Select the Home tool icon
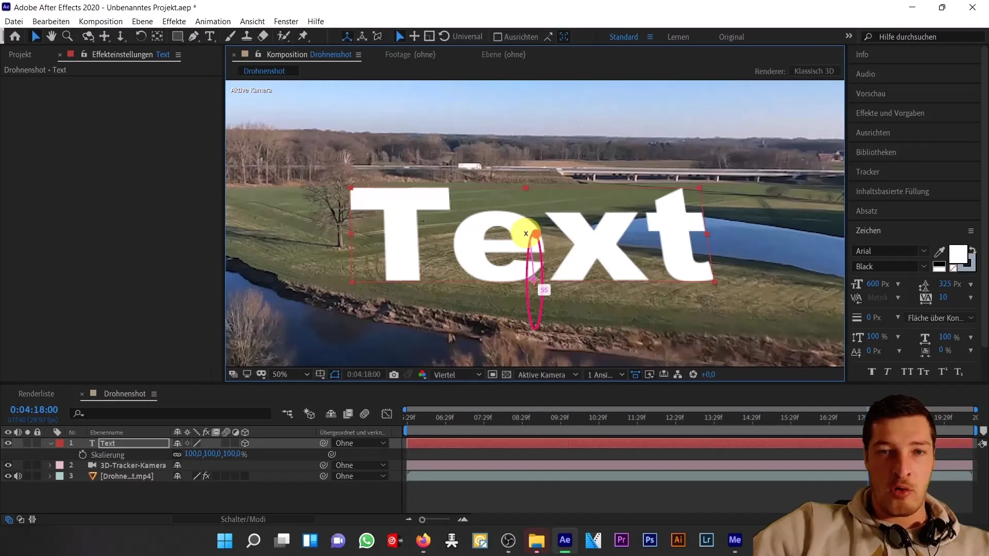The height and width of the screenshot is (556, 989). tap(15, 36)
